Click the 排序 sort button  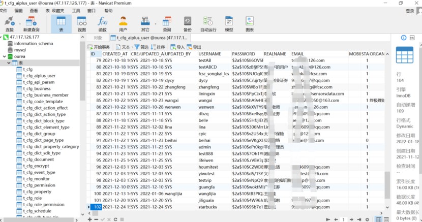click(158, 47)
